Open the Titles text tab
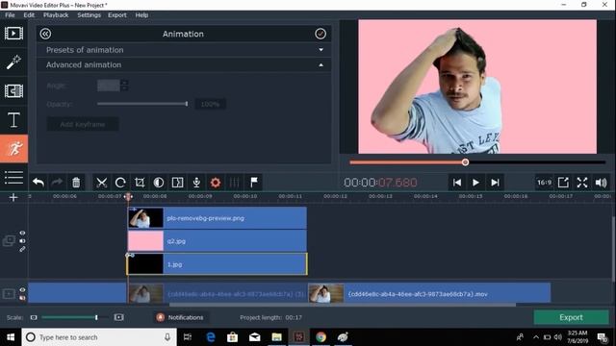Viewport: 616px width, 346px height. 13,119
